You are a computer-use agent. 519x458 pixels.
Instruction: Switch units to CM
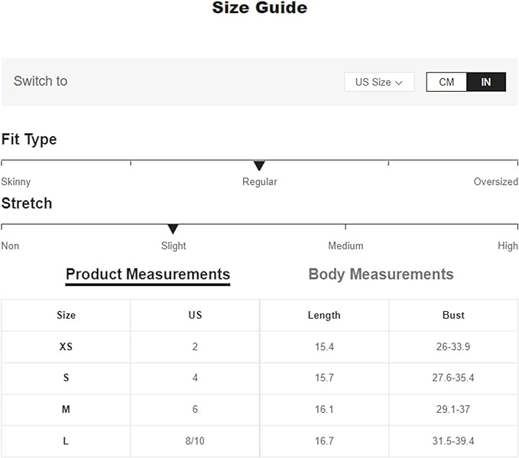(x=446, y=82)
